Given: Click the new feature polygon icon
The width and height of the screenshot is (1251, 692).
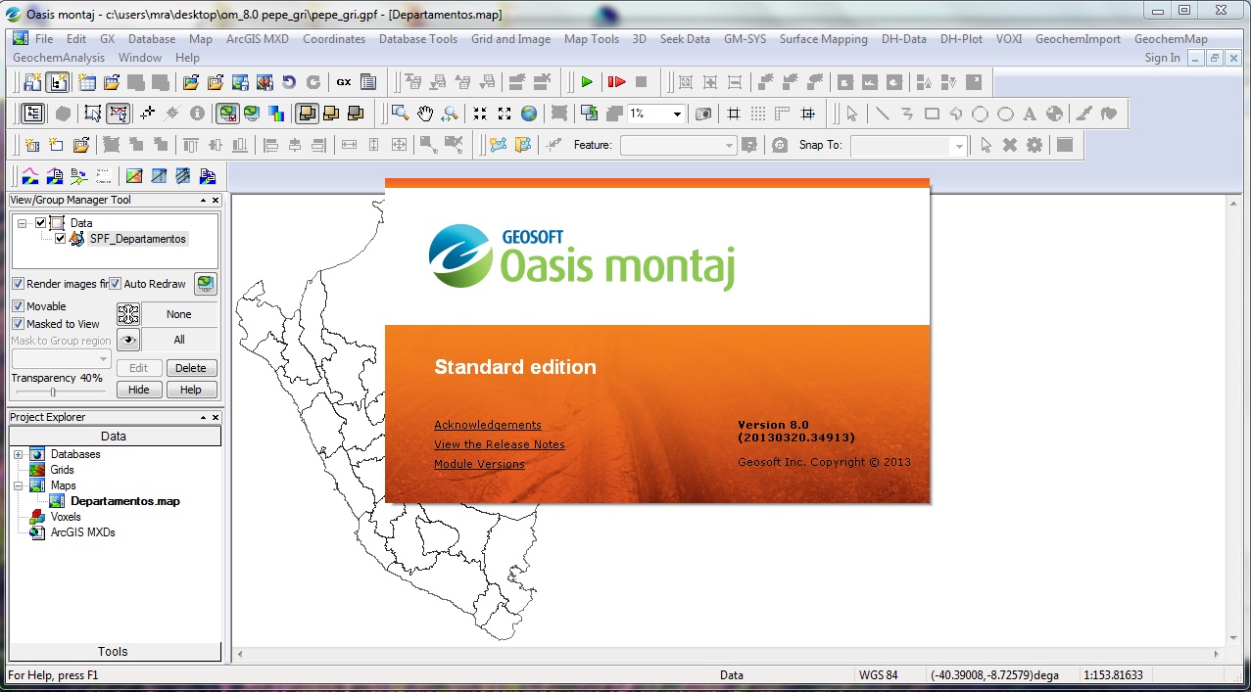Looking at the screenshot, I should [499, 145].
